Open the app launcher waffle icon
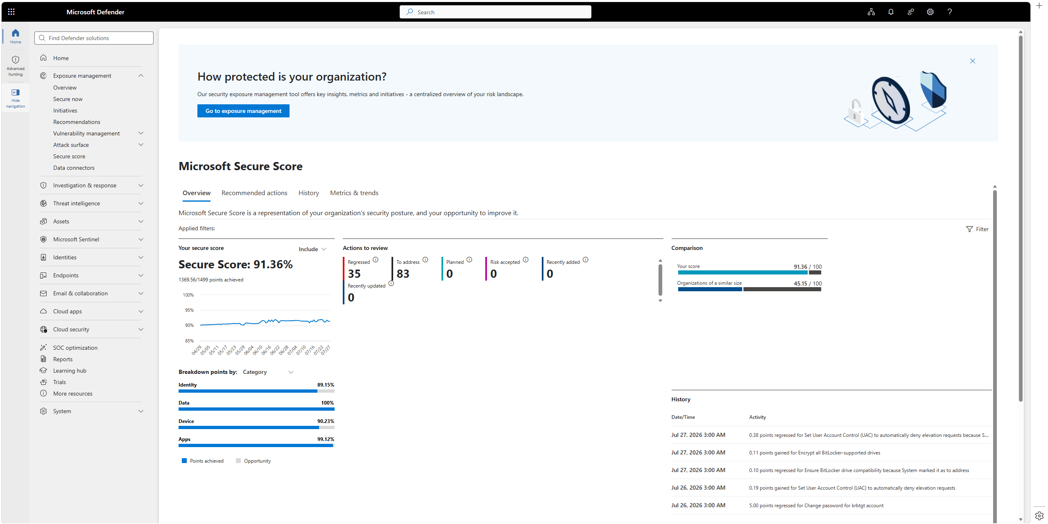1048x524 pixels. click(x=11, y=12)
